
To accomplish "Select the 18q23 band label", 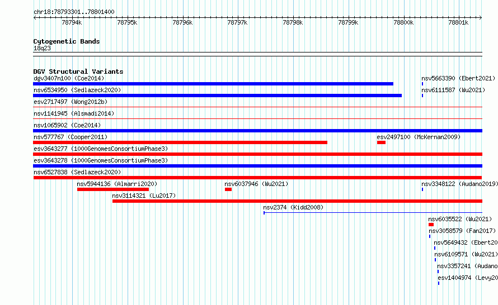I will click(x=42, y=48).
